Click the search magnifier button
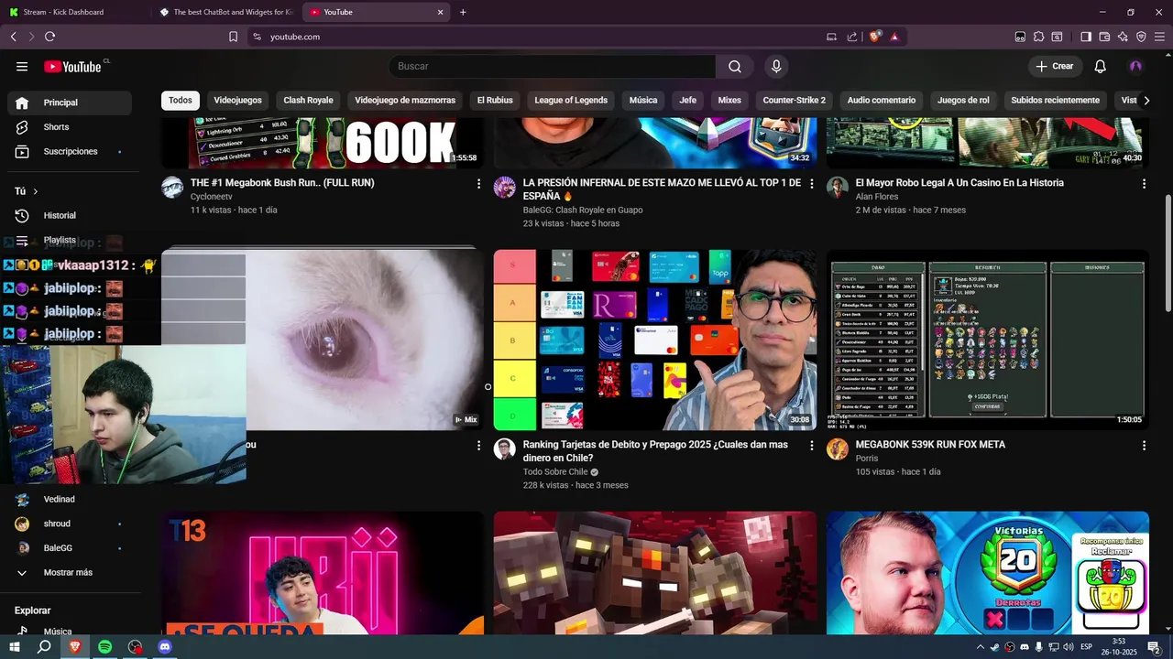This screenshot has width=1173, height=659. (x=735, y=66)
